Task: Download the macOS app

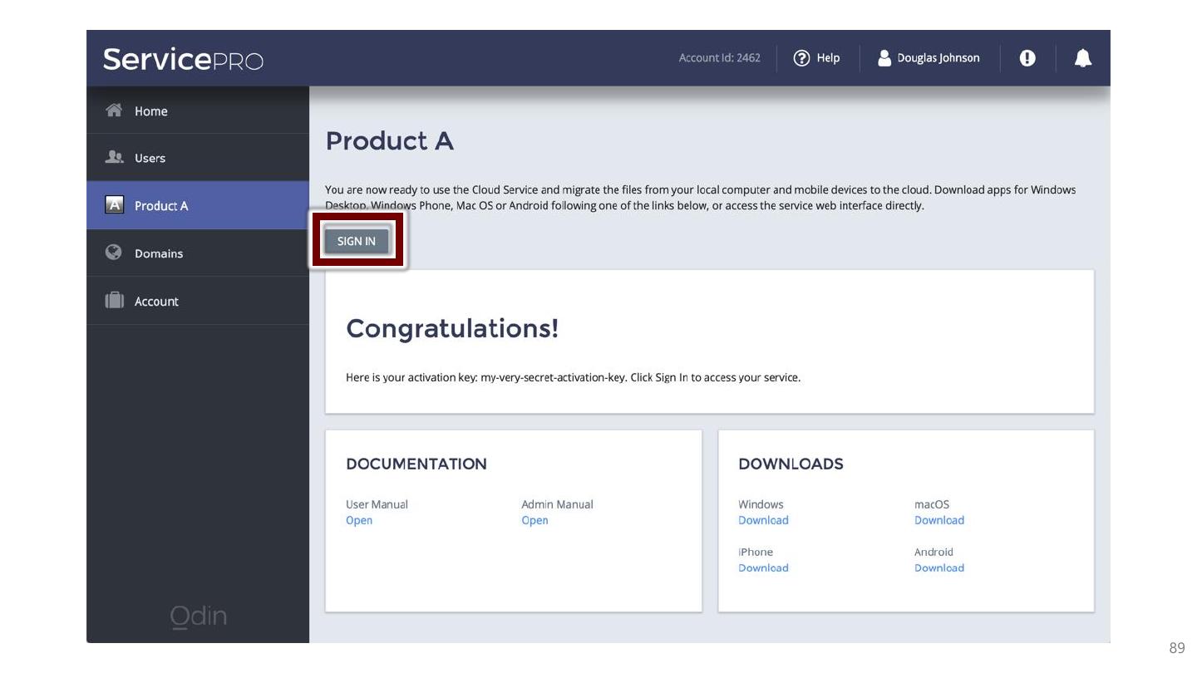Action: point(939,521)
